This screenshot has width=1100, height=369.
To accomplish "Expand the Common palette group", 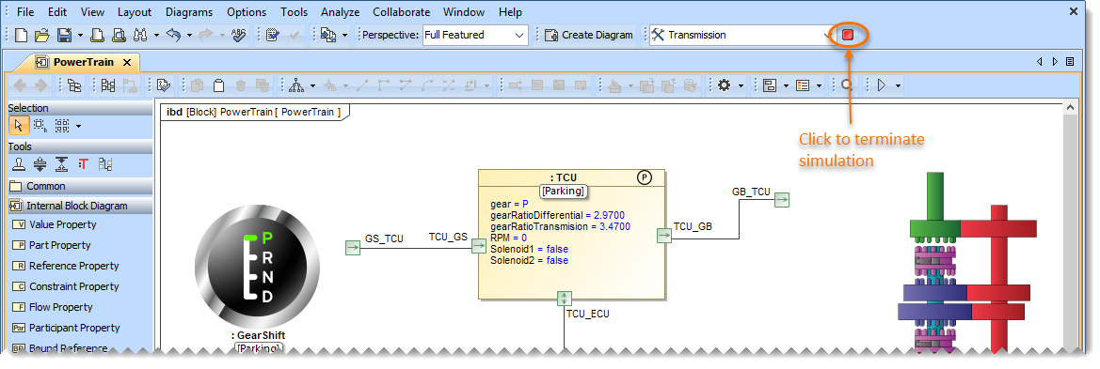I will tap(80, 186).
